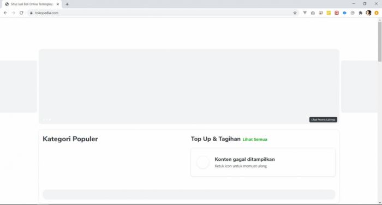Click the browser back arrow
Screen dimensions: 382x205
[5, 13]
